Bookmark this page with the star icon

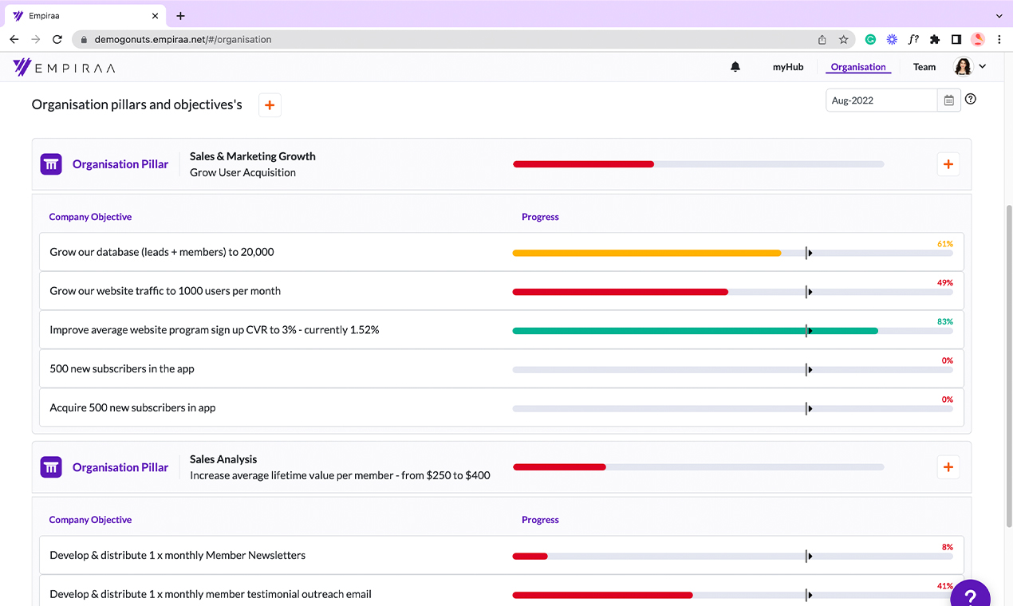[x=843, y=39]
